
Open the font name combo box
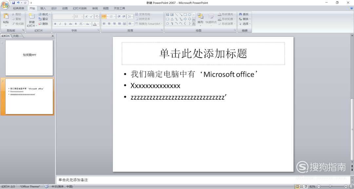(63, 16)
